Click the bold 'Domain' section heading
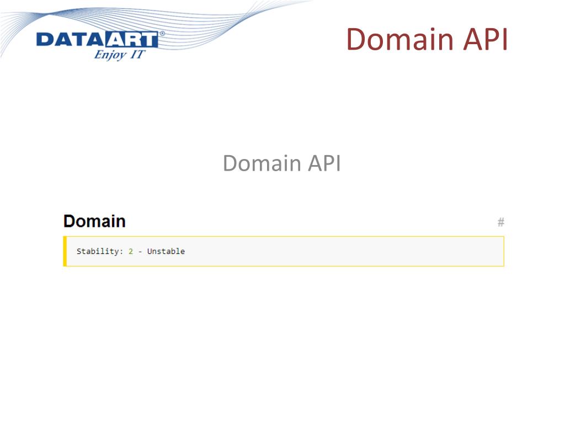This screenshot has height=424, width=565. click(x=94, y=221)
